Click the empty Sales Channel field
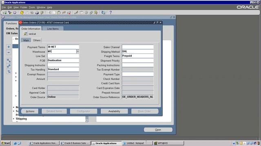This screenshot has height=146, width=261. pyautogui.click(x=138, y=47)
